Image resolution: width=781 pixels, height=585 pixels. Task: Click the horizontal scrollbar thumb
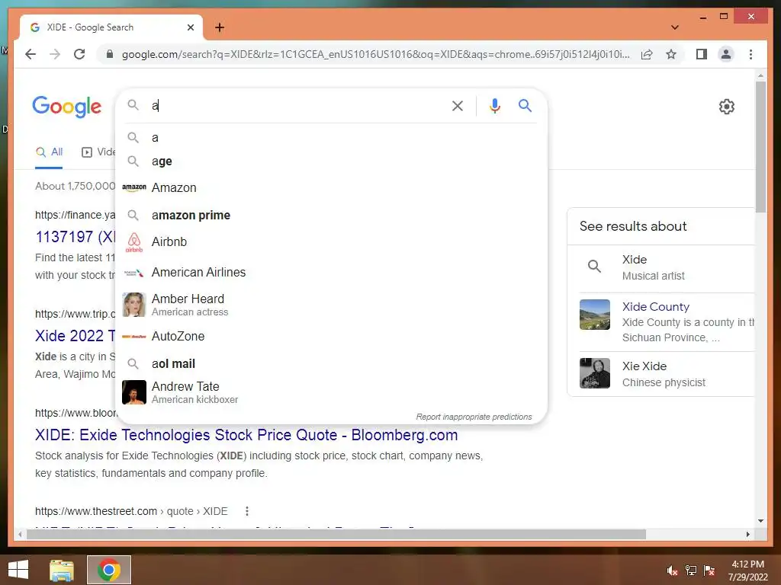(x=336, y=534)
